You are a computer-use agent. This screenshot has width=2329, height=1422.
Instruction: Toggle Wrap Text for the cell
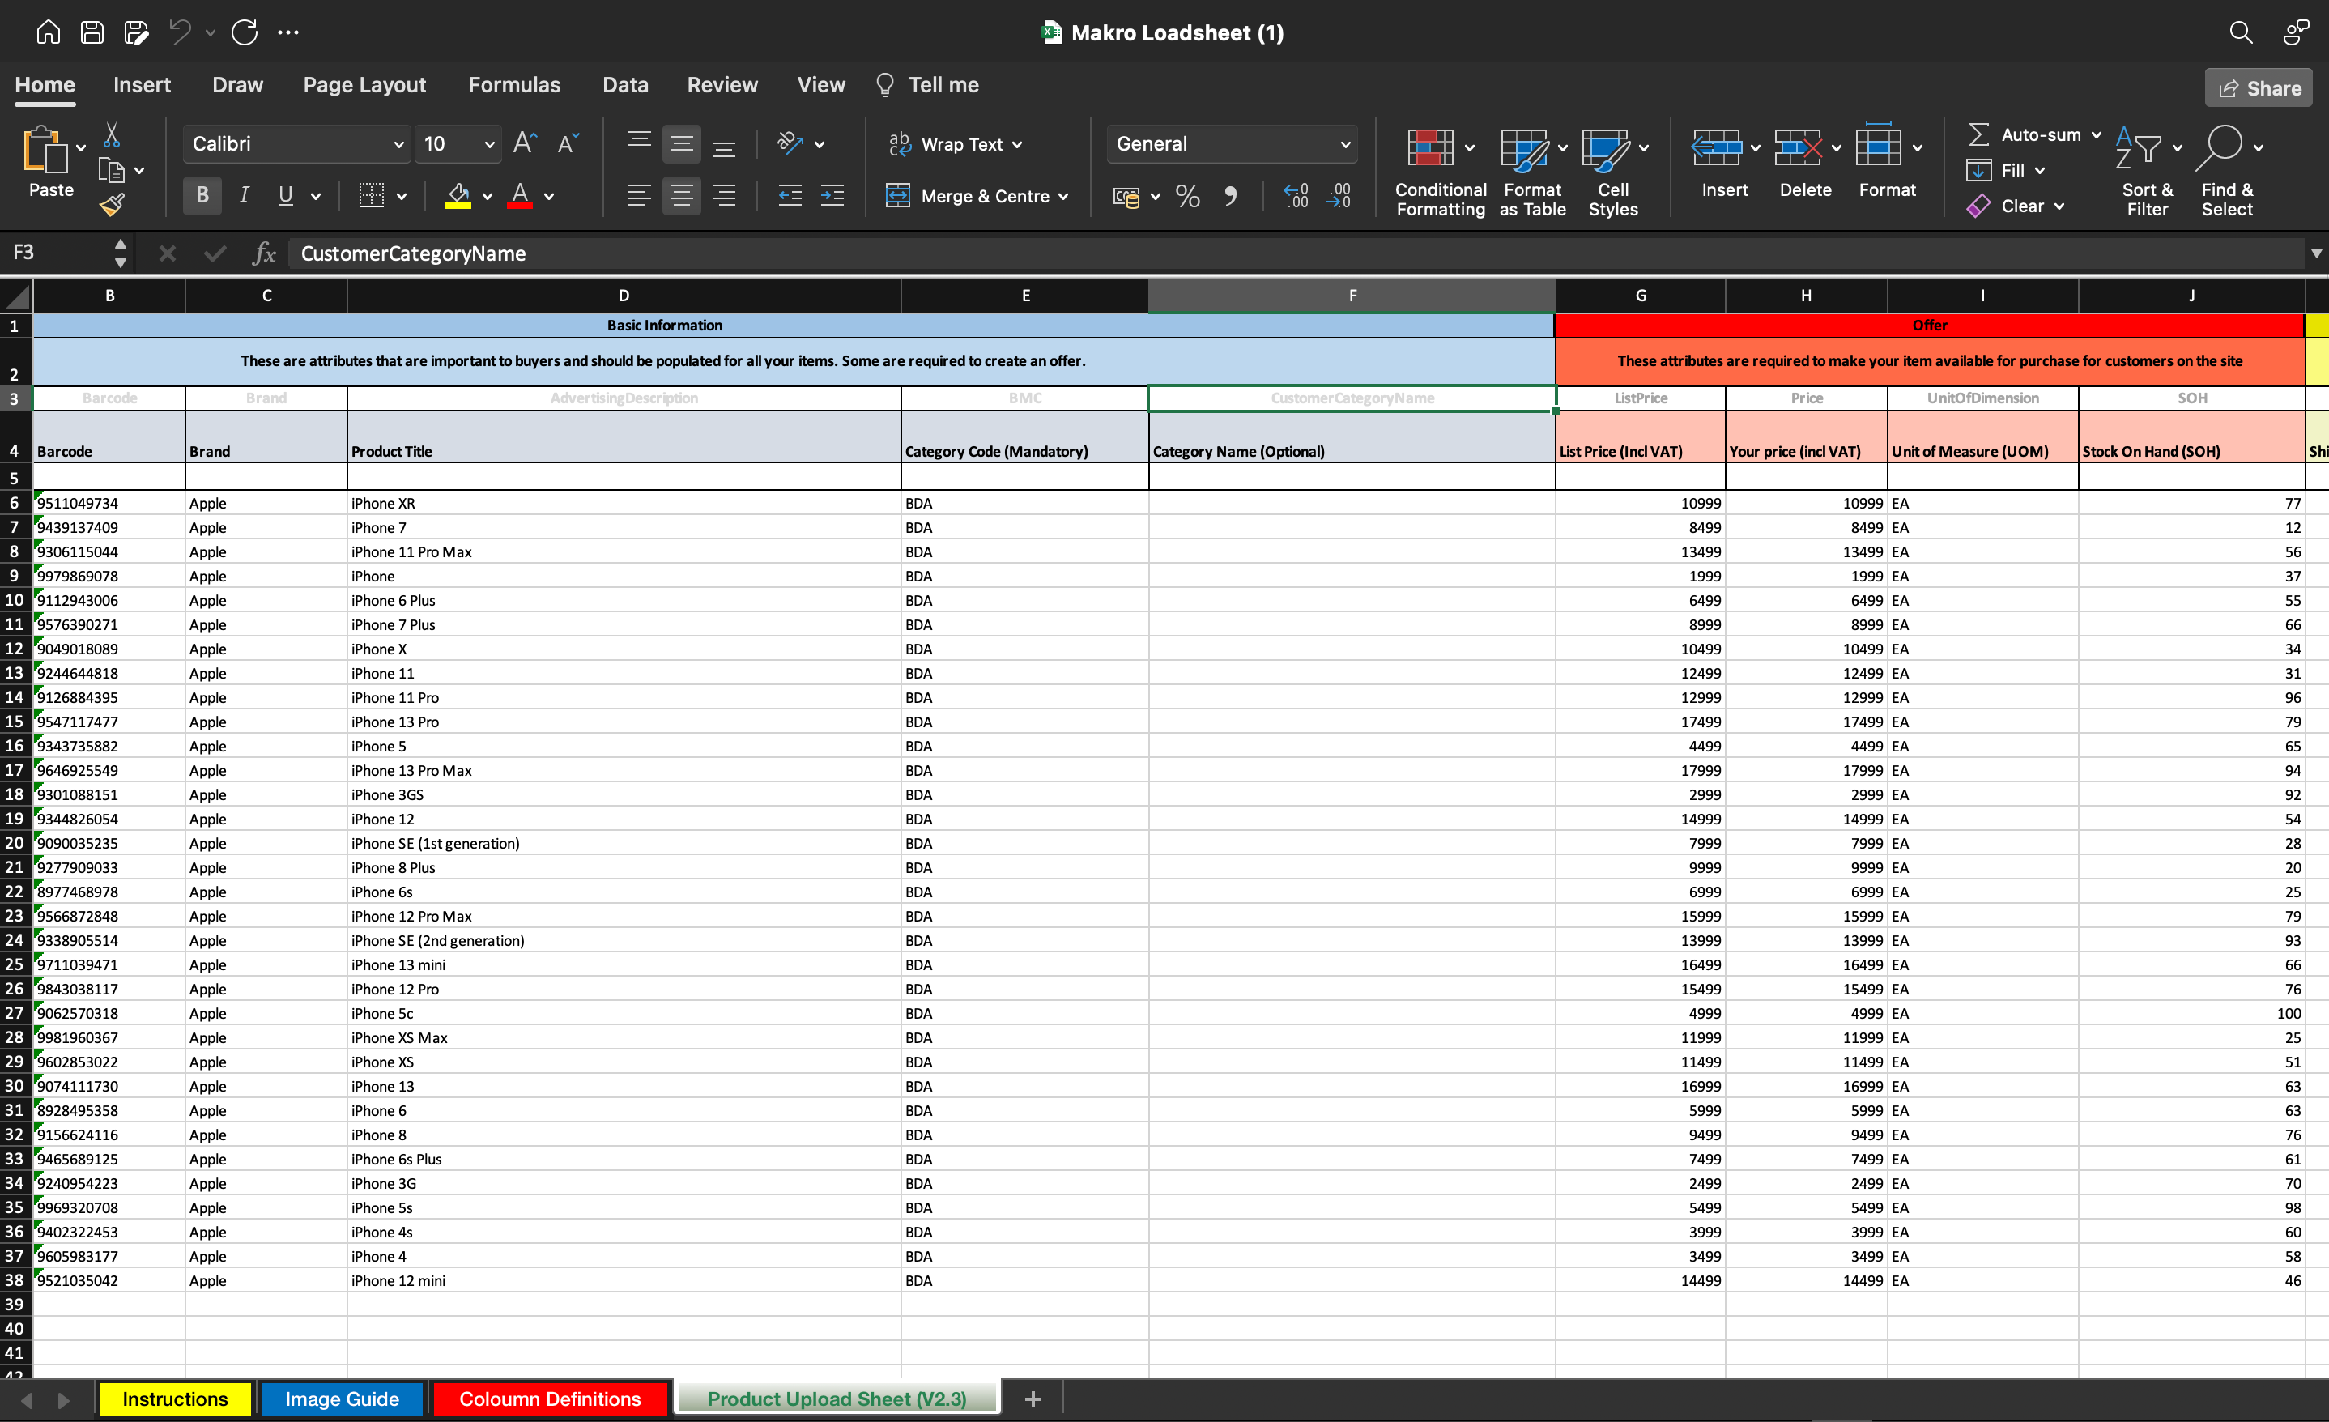(x=956, y=143)
